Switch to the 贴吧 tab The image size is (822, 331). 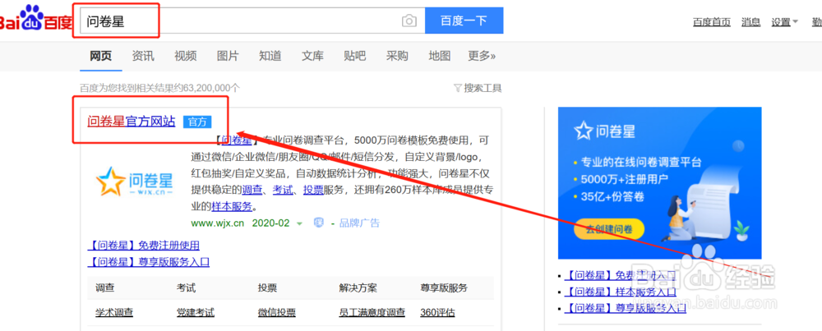pyautogui.click(x=355, y=56)
